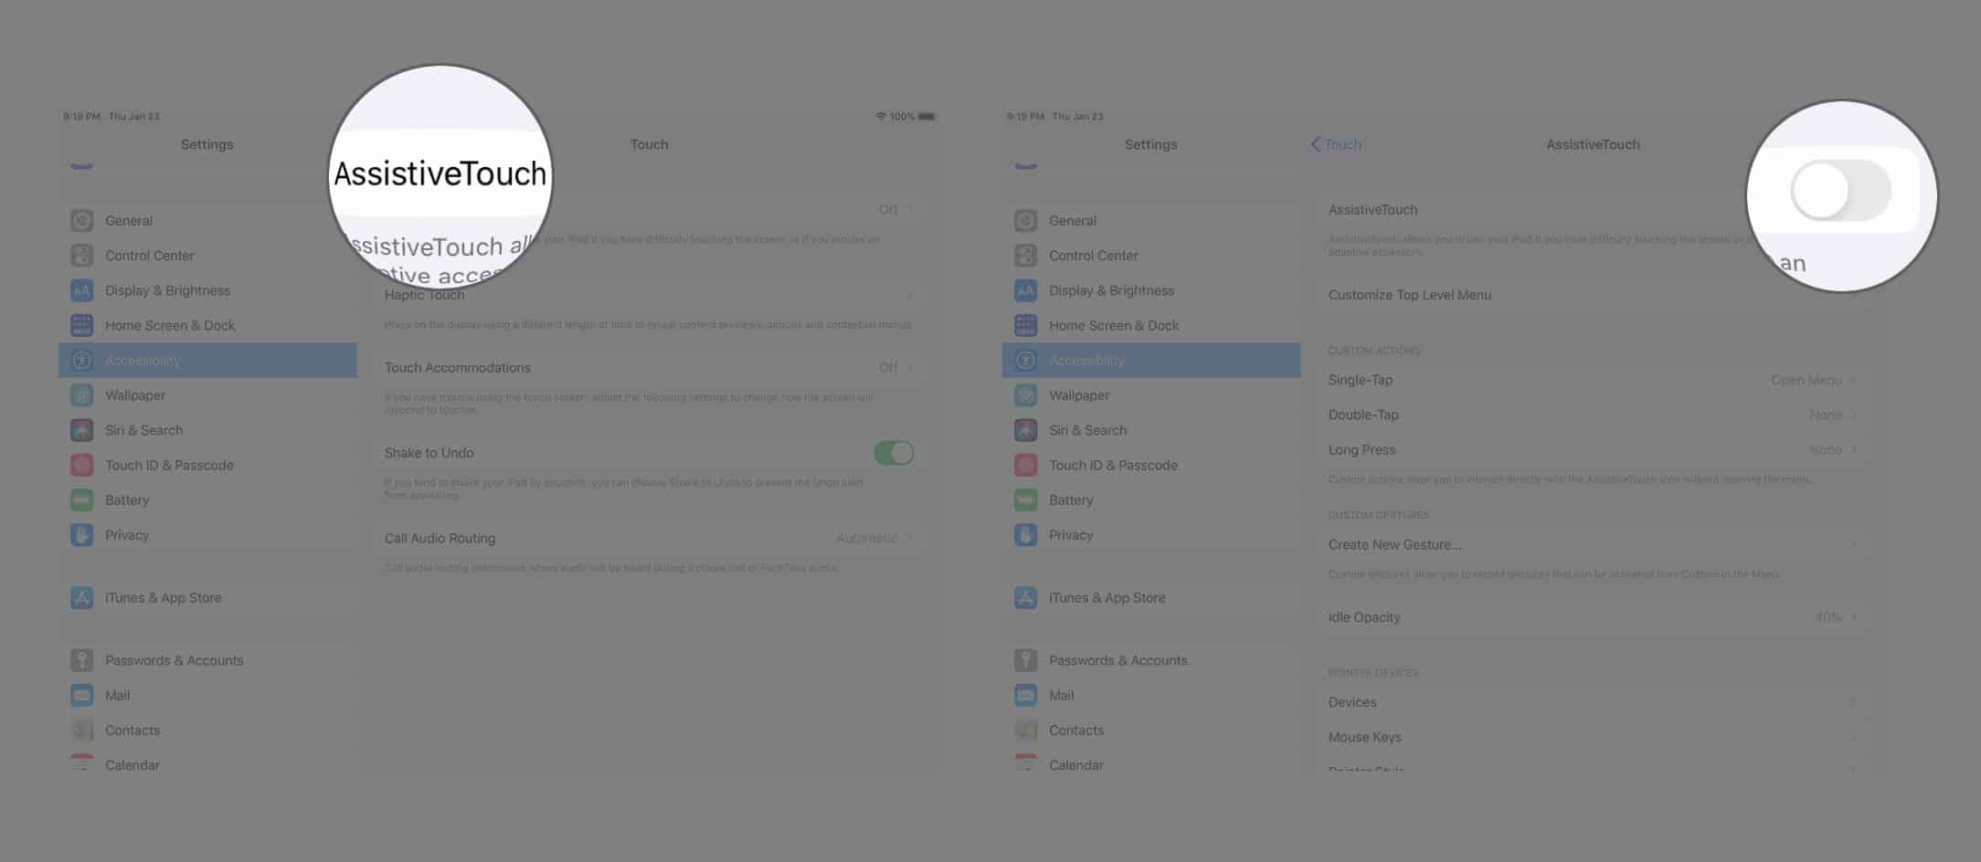Tap AssistiveTouch row label in right pane
The width and height of the screenshot is (1981, 862).
pyautogui.click(x=1373, y=210)
